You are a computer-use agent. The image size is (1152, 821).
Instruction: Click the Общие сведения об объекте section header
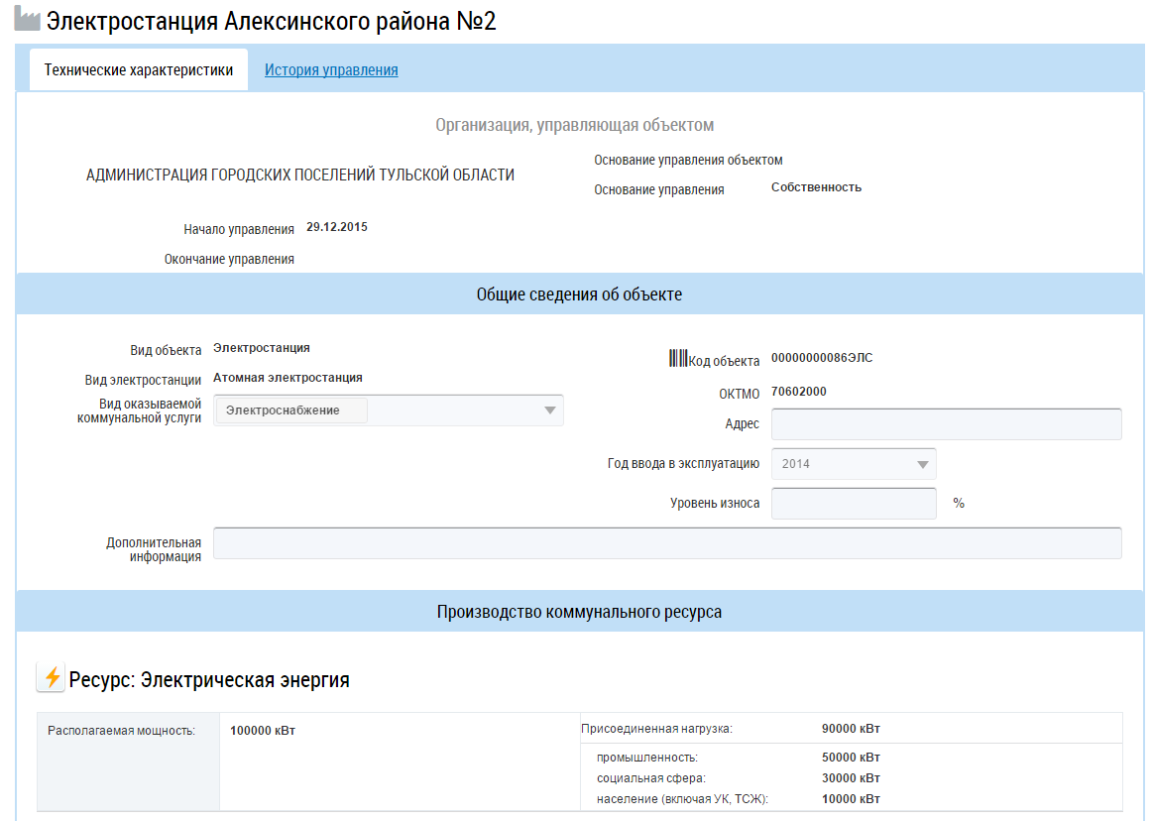tap(579, 294)
